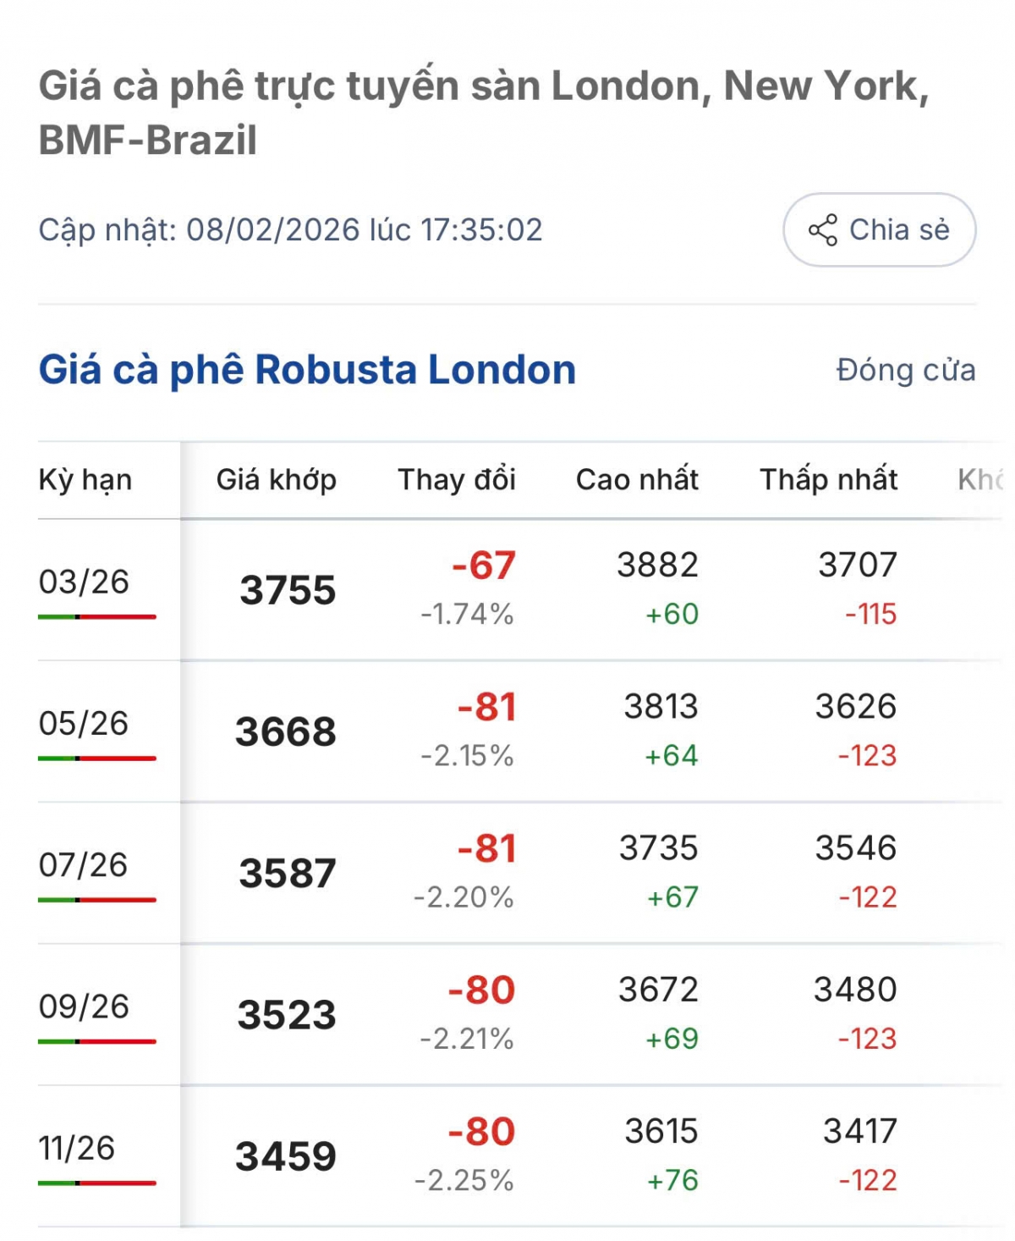The width and height of the screenshot is (1015, 1241).
Task: Open the 05/26 contract term
Action: click(x=84, y=724)
